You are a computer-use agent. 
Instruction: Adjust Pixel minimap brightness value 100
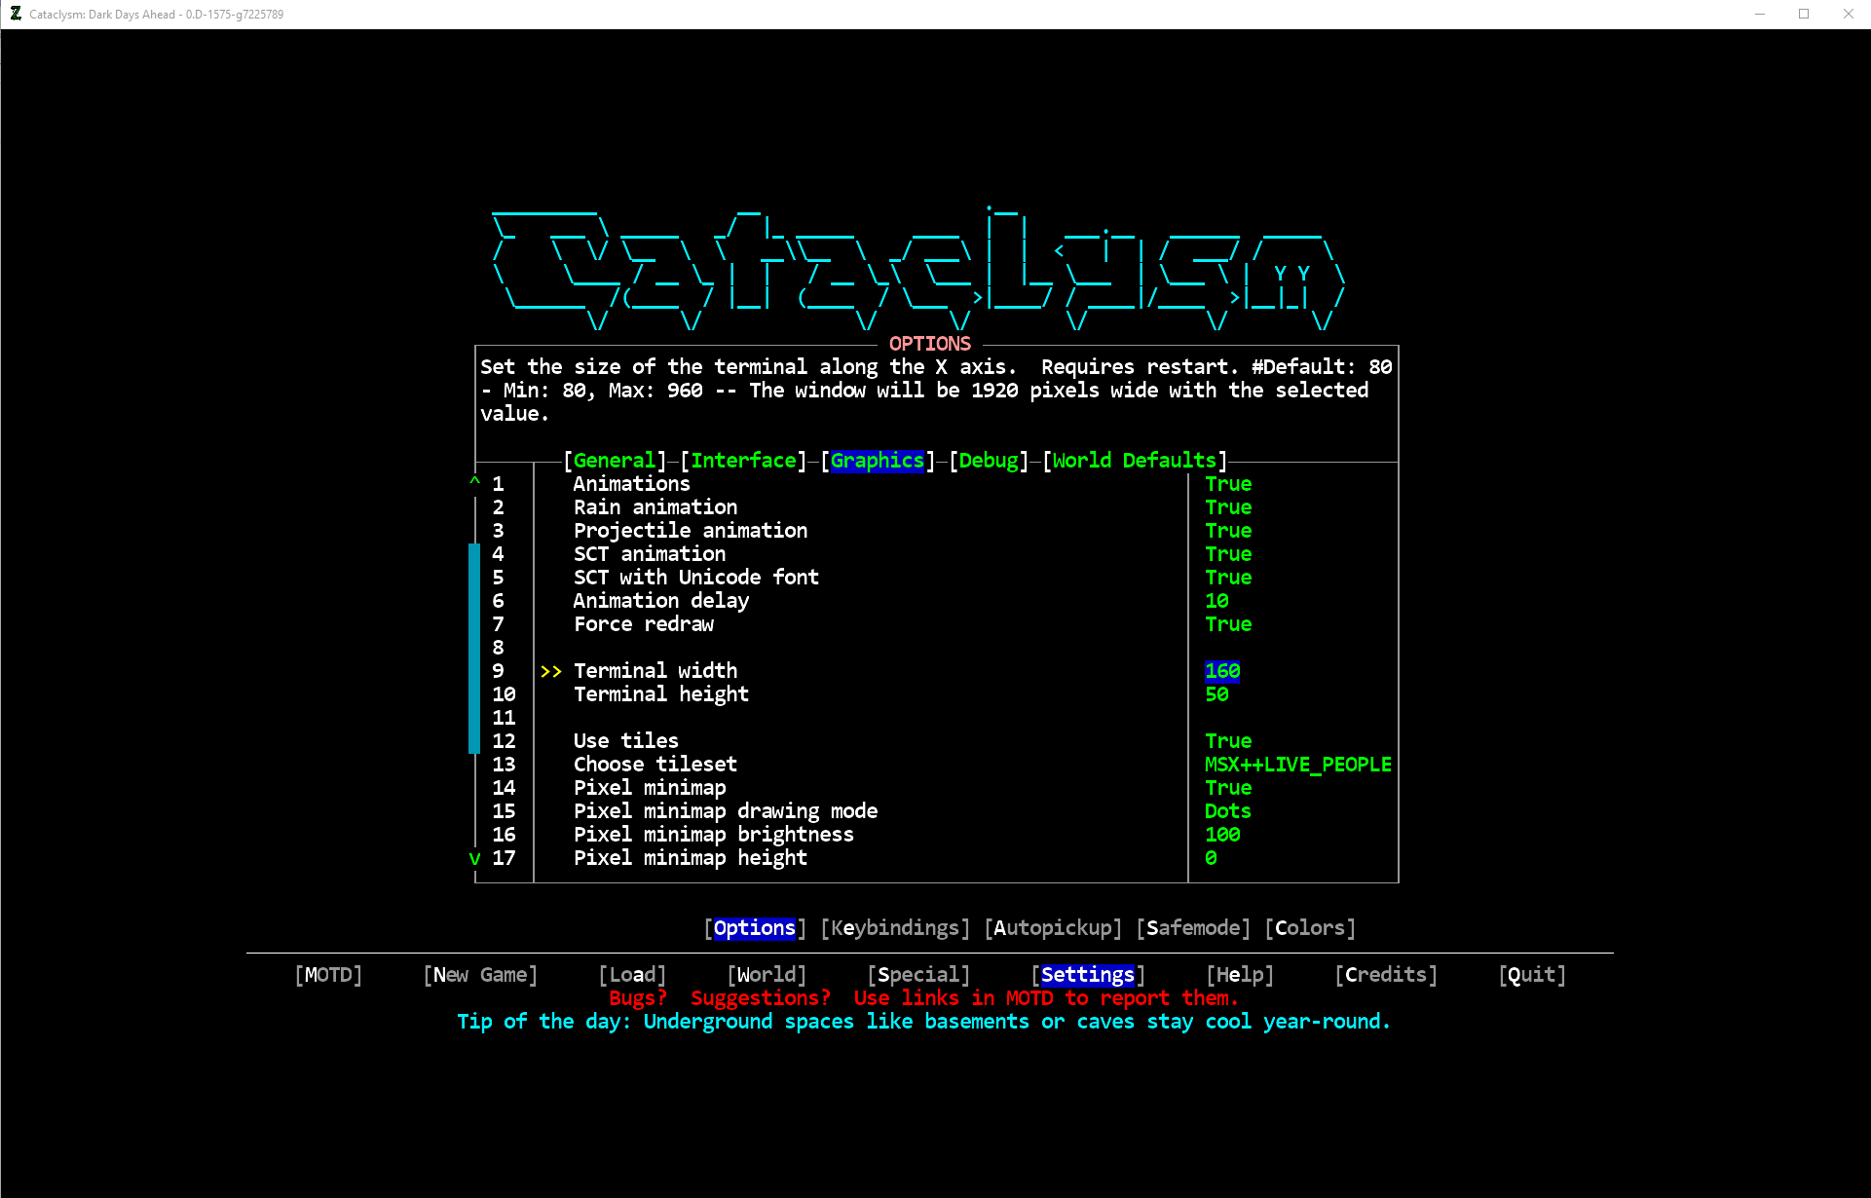click(1222, 835)
